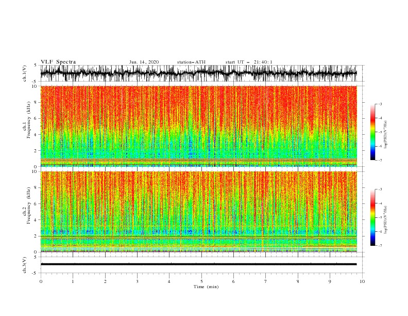Click the ch.2 colorbar 'log(PSD)(V²/Hz)' label

[386, 219]
